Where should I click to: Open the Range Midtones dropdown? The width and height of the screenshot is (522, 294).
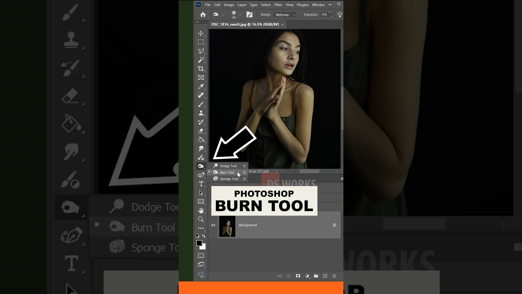[x=285, y=15]
